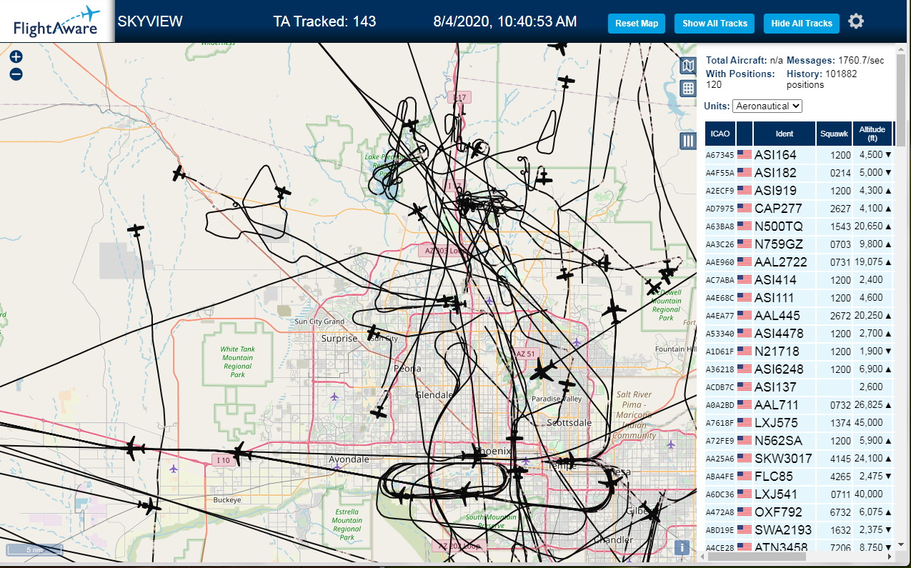Select aircraft icon near White Tank Mountain west
911x568 pixels.
point(136,230)
